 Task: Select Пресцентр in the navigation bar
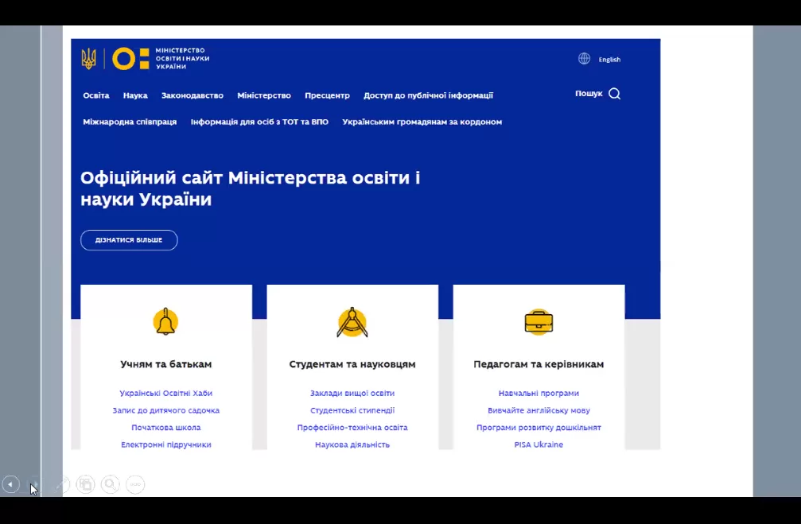(x=327, y=95)
